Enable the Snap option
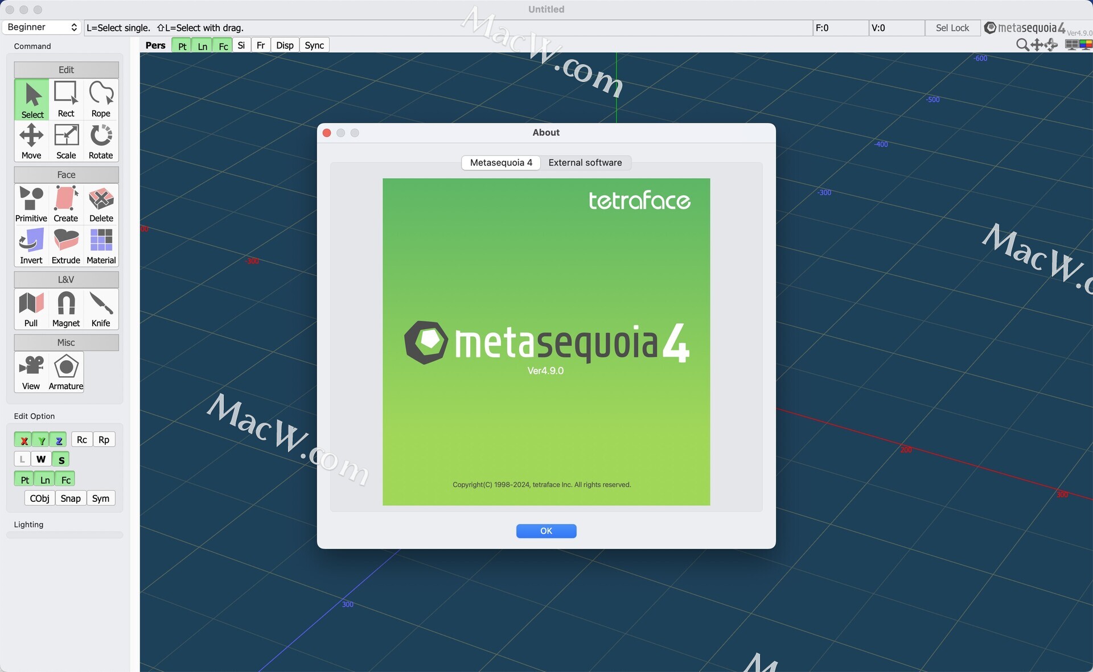 71,498
